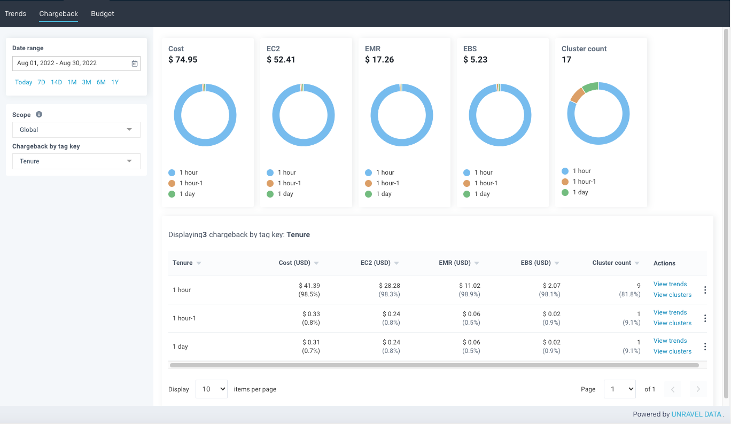Image resolution: width=731 pixels, height=424 pixels.
Task: Sort by Cluster count column arrow
Action: (637, 263)
